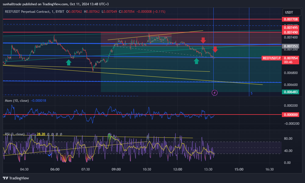Viewport: 305px width, 183px height.
Task: Select the RSI (3, close) indicator legend
Action: 14,134
